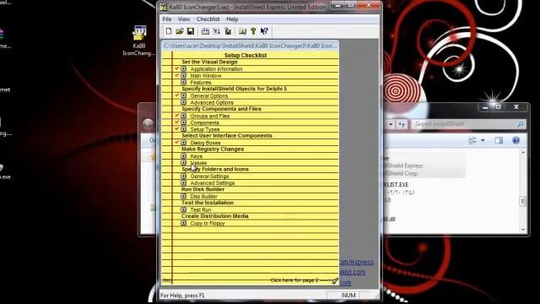Click the 'Set the Visual Design' section heading
Screen dimensions: 540x304
pos(209,62)
